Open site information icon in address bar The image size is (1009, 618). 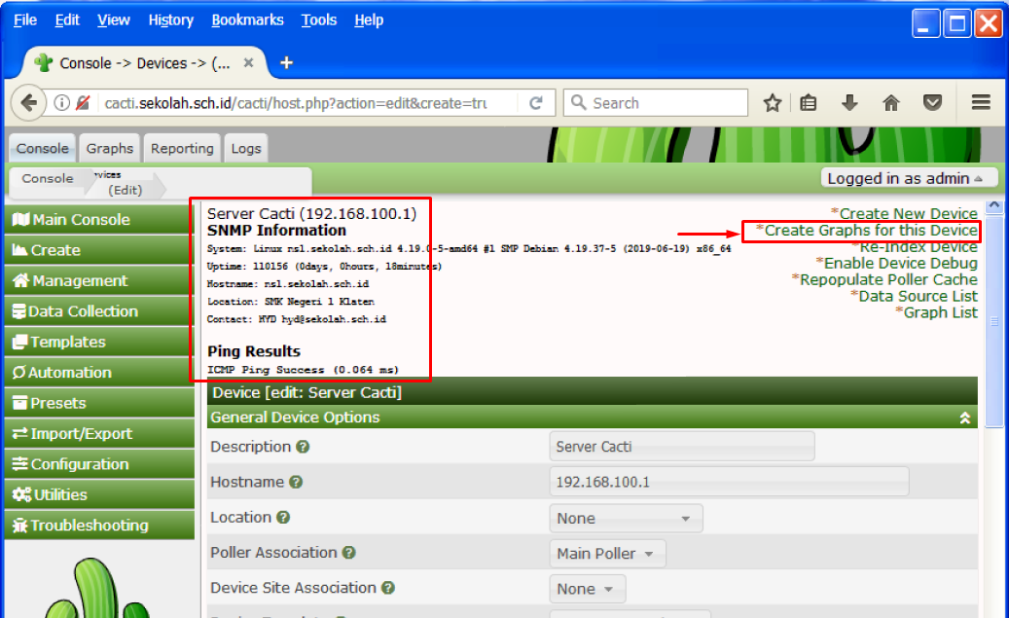click(x=61, y=103)
